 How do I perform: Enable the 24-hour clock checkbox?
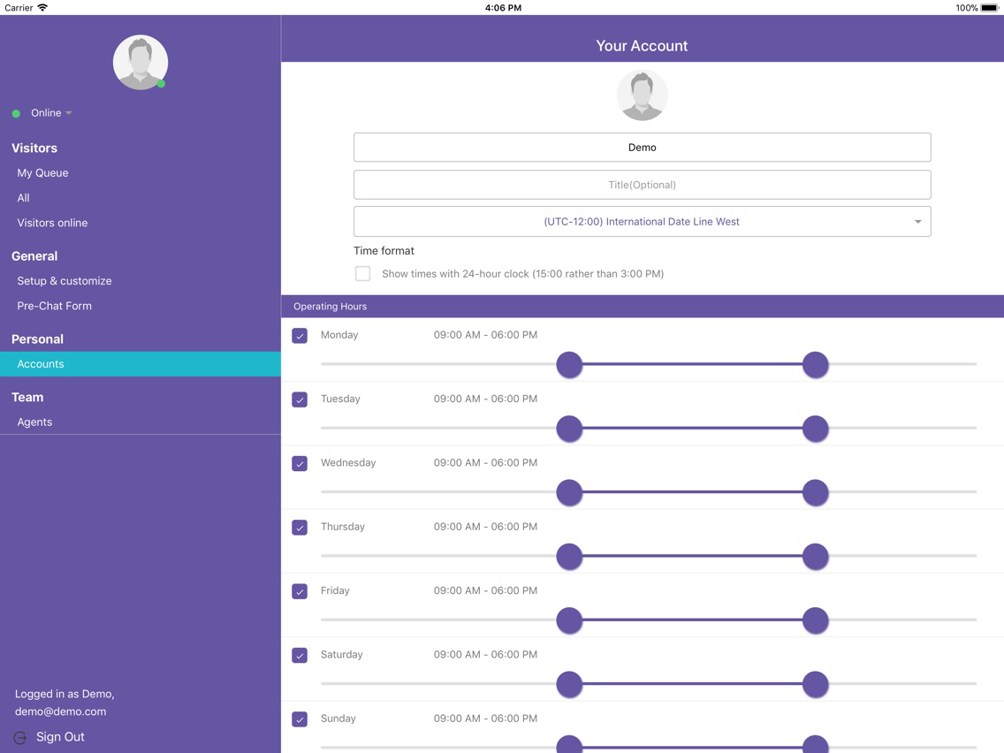363,273
